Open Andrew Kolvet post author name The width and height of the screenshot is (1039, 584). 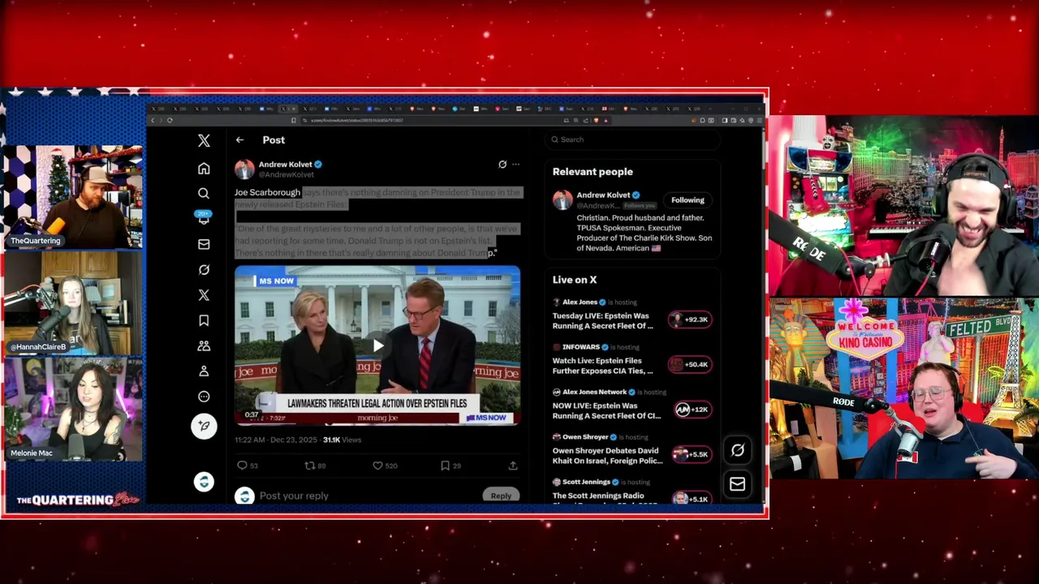pos(285,165)
